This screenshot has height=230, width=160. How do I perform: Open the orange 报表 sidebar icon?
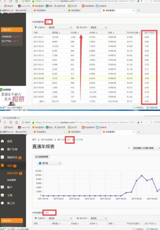point(2,166)
